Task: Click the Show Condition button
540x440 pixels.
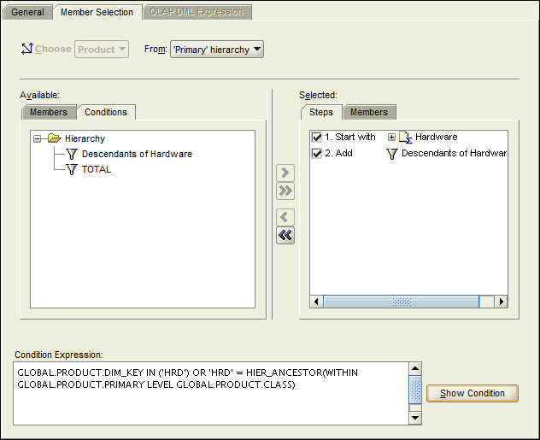Action: 472,393
